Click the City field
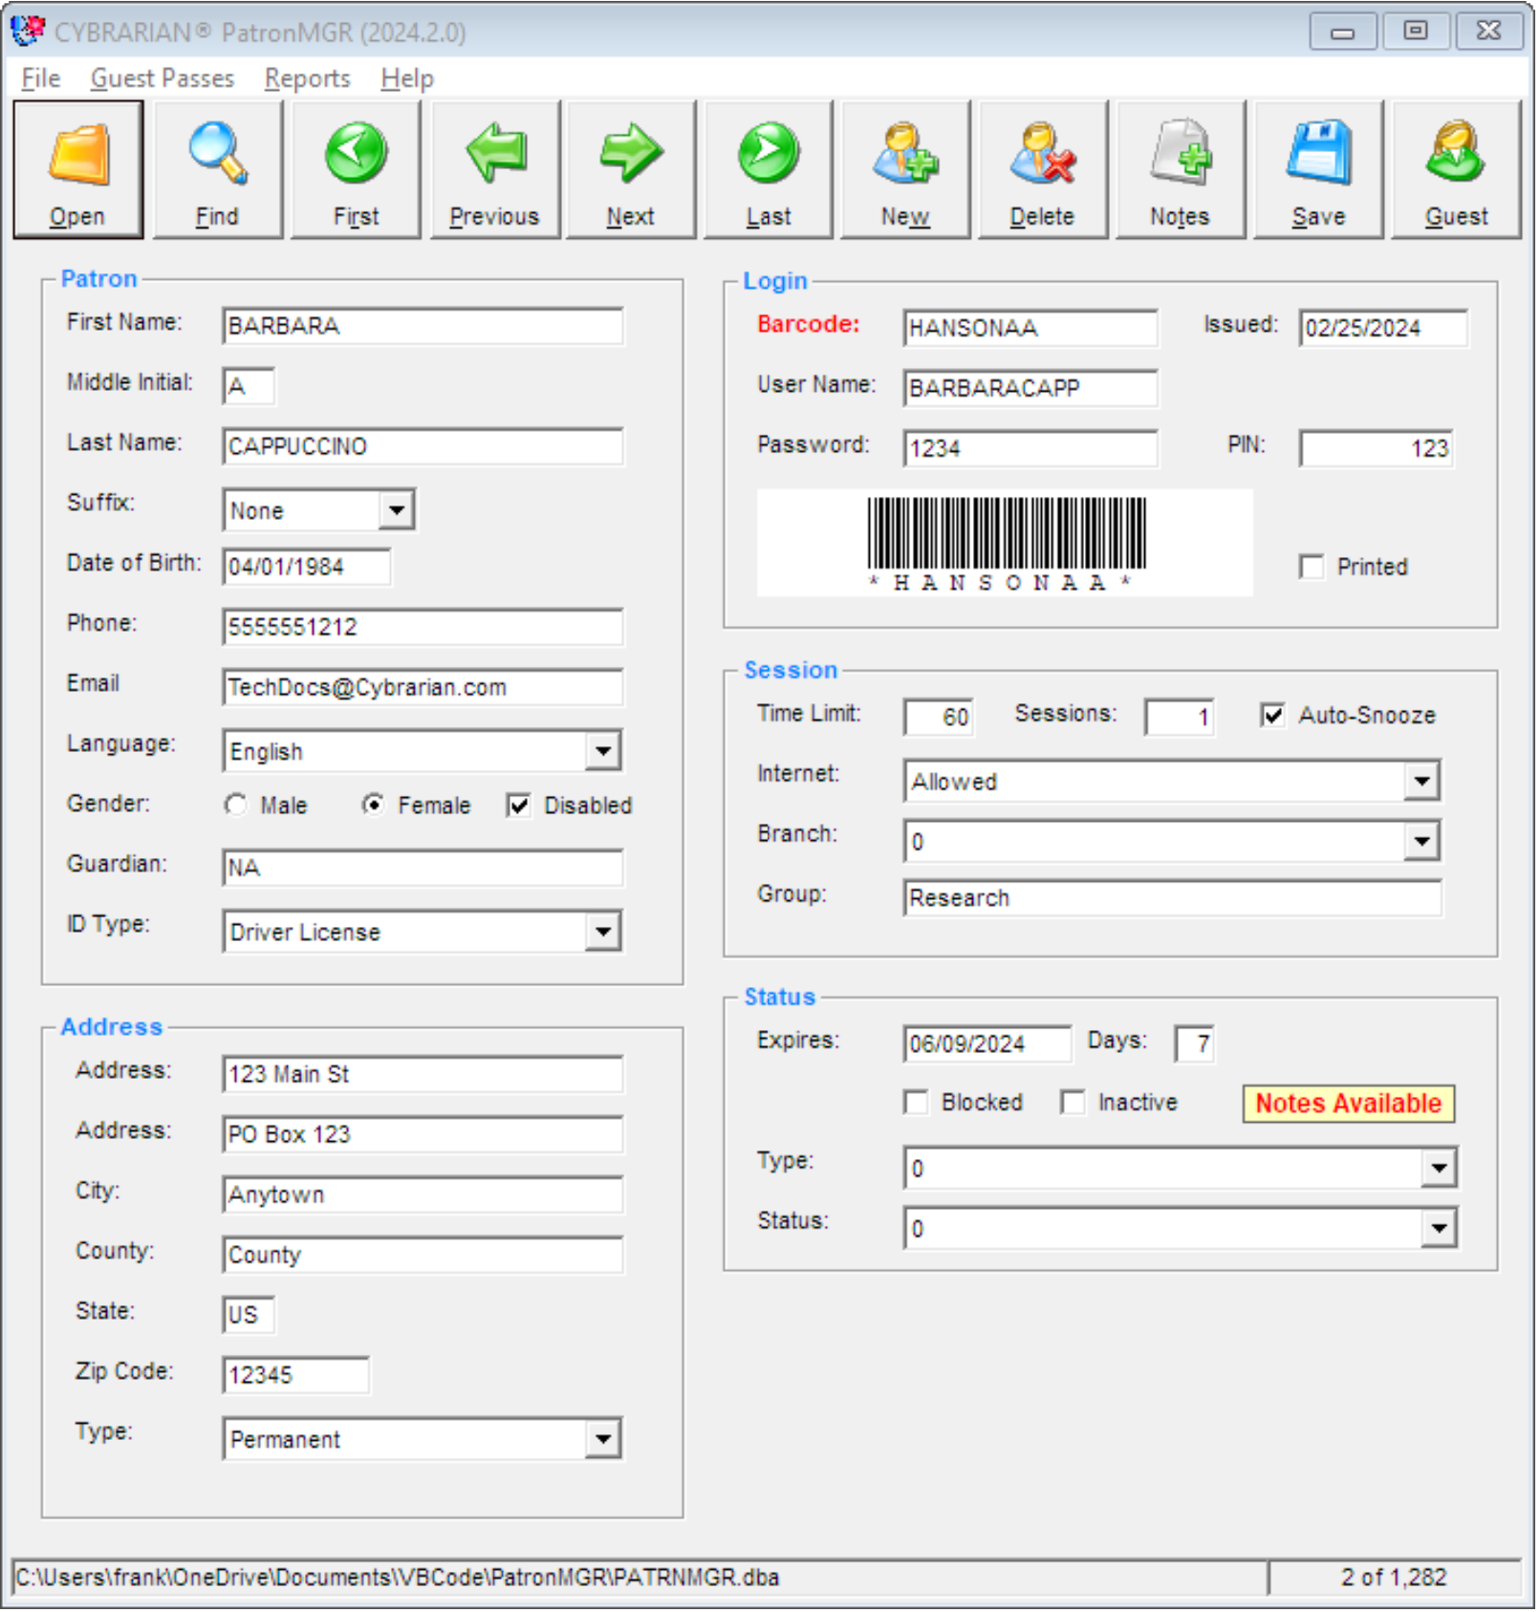This screenshot has height=1612, width=1540. (x=423, y=1195)
